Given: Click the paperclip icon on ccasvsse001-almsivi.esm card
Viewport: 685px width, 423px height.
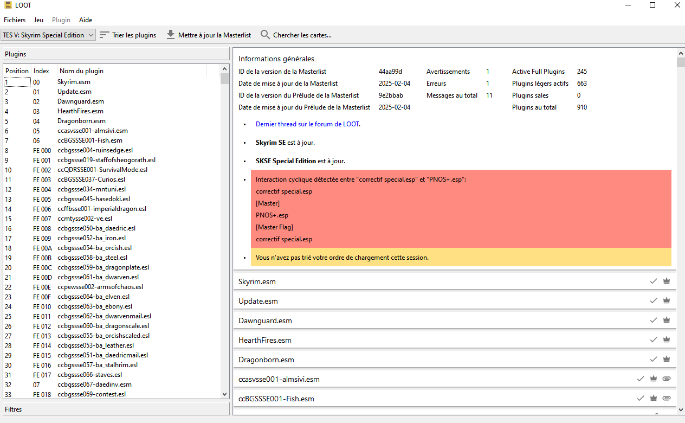Looking at the screenshot, I should click(x=667, y=379).
